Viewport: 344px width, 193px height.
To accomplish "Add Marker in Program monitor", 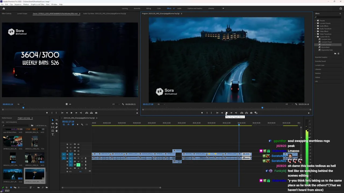I will (x=202, y=113).
